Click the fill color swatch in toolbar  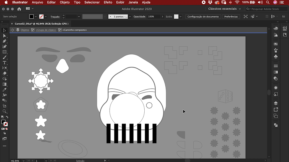coord(3,122)
